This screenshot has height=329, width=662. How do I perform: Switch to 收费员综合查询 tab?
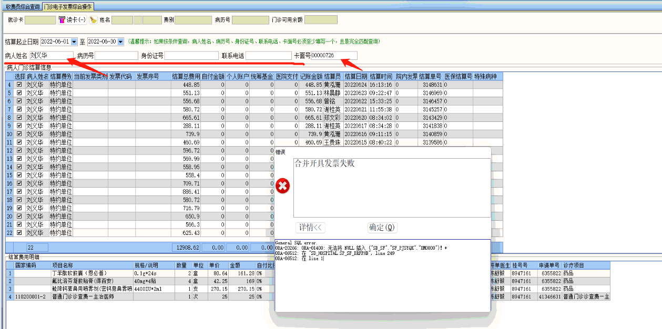tap(23, 6)
